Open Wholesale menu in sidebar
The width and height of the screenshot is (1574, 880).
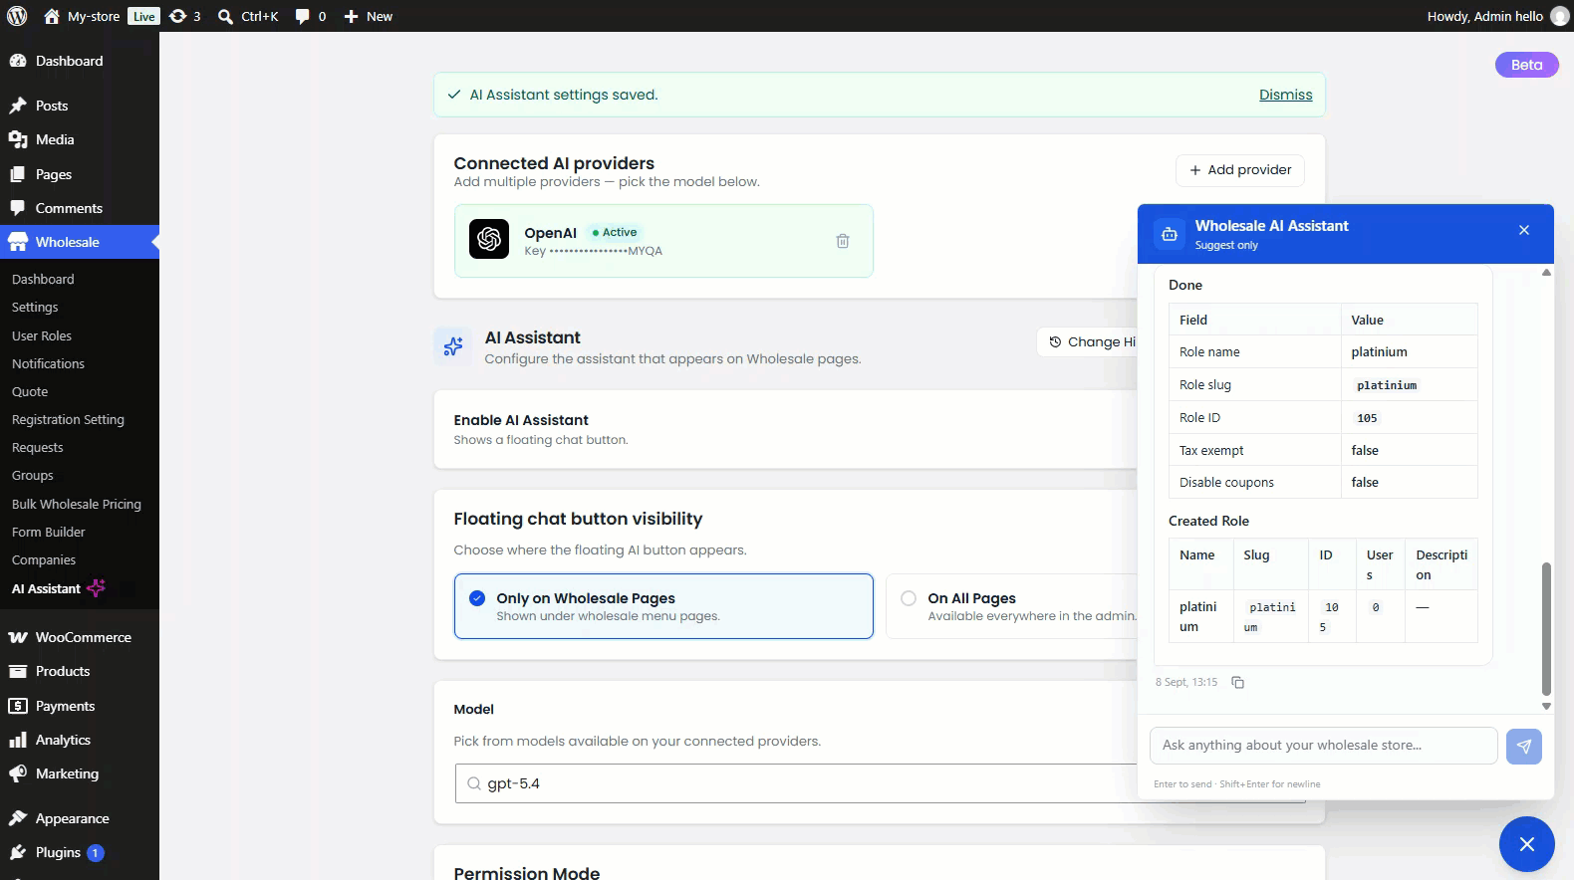[80, 242]
